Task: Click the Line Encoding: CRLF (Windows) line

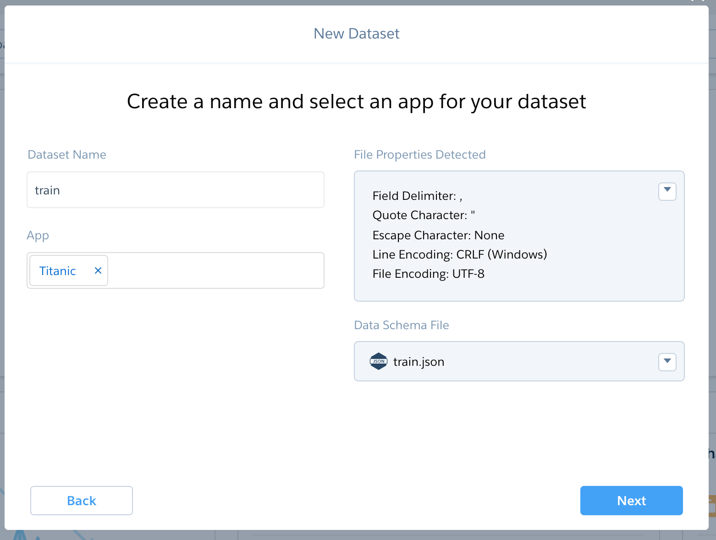Action: pos(459,254)
